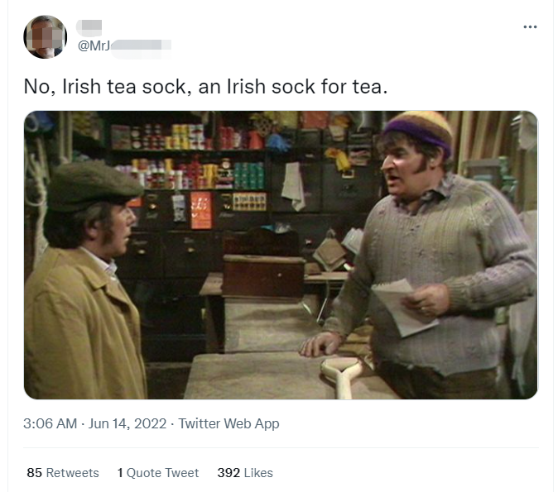Open the 3:06 AM timestamp link
The width and height of the screenshot is (558, 492).
point(51,423)
